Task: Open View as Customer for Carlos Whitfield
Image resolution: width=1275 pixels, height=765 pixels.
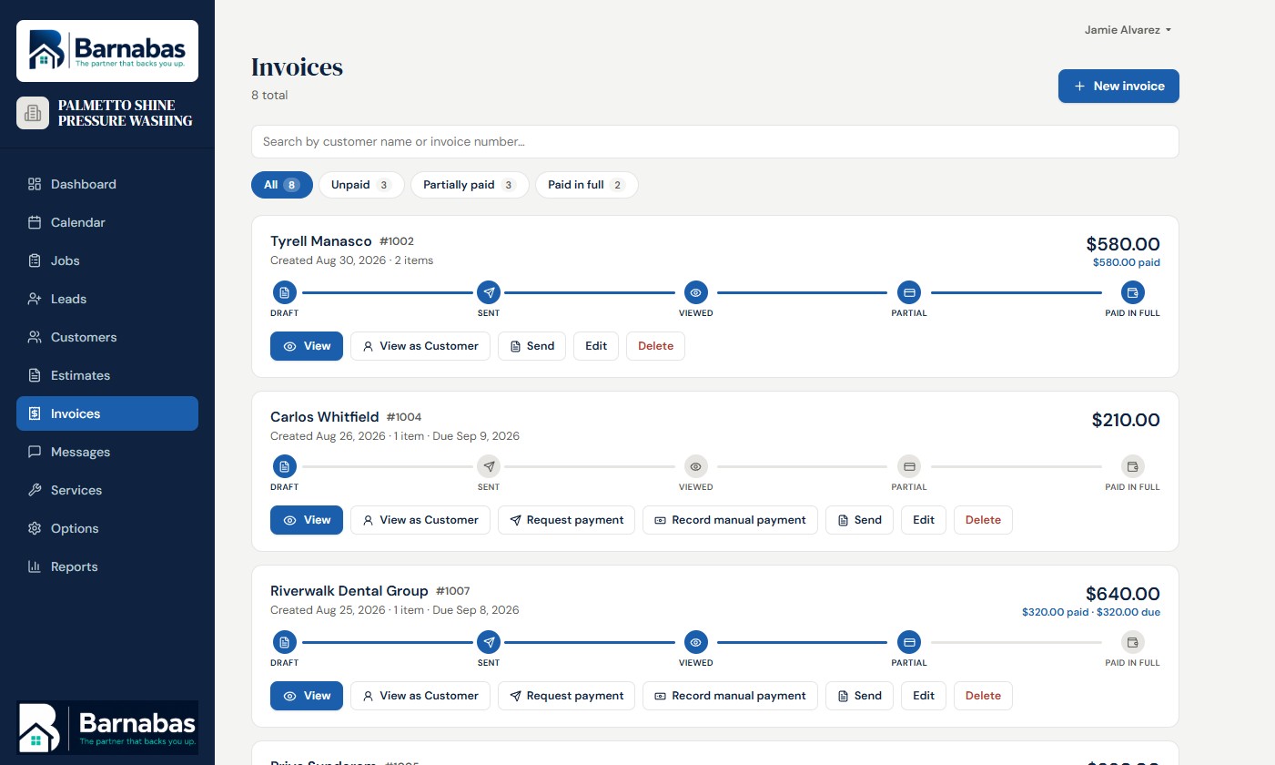Action: tap(420, 520)
